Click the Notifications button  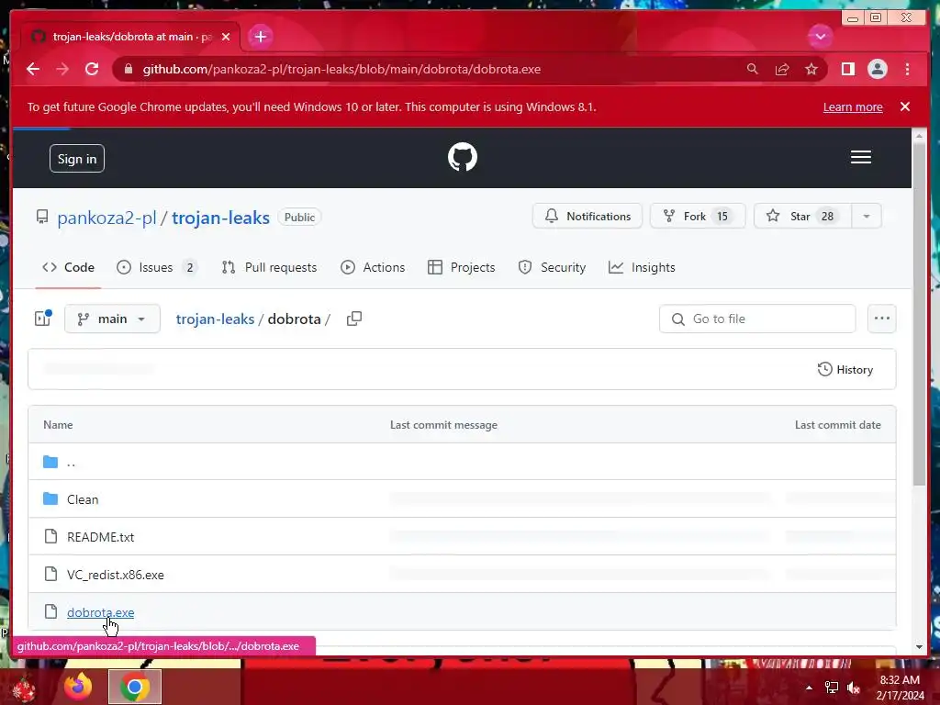click(587, 216)
